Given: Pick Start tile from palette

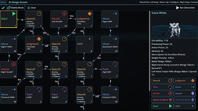Looking at the screenshot, I should coord(162,106).
